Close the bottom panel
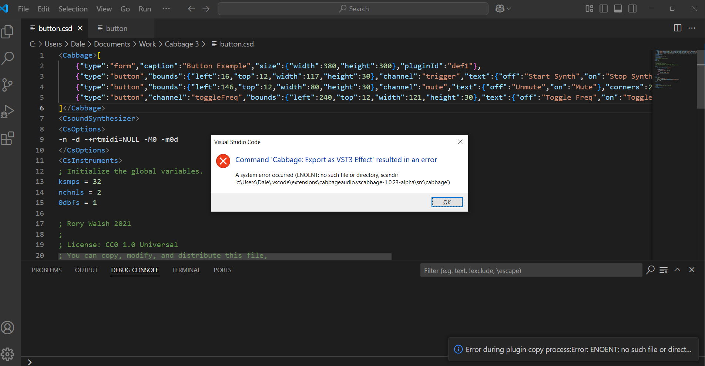This screenshot has width=705, height=366. (x=692, y=270)
